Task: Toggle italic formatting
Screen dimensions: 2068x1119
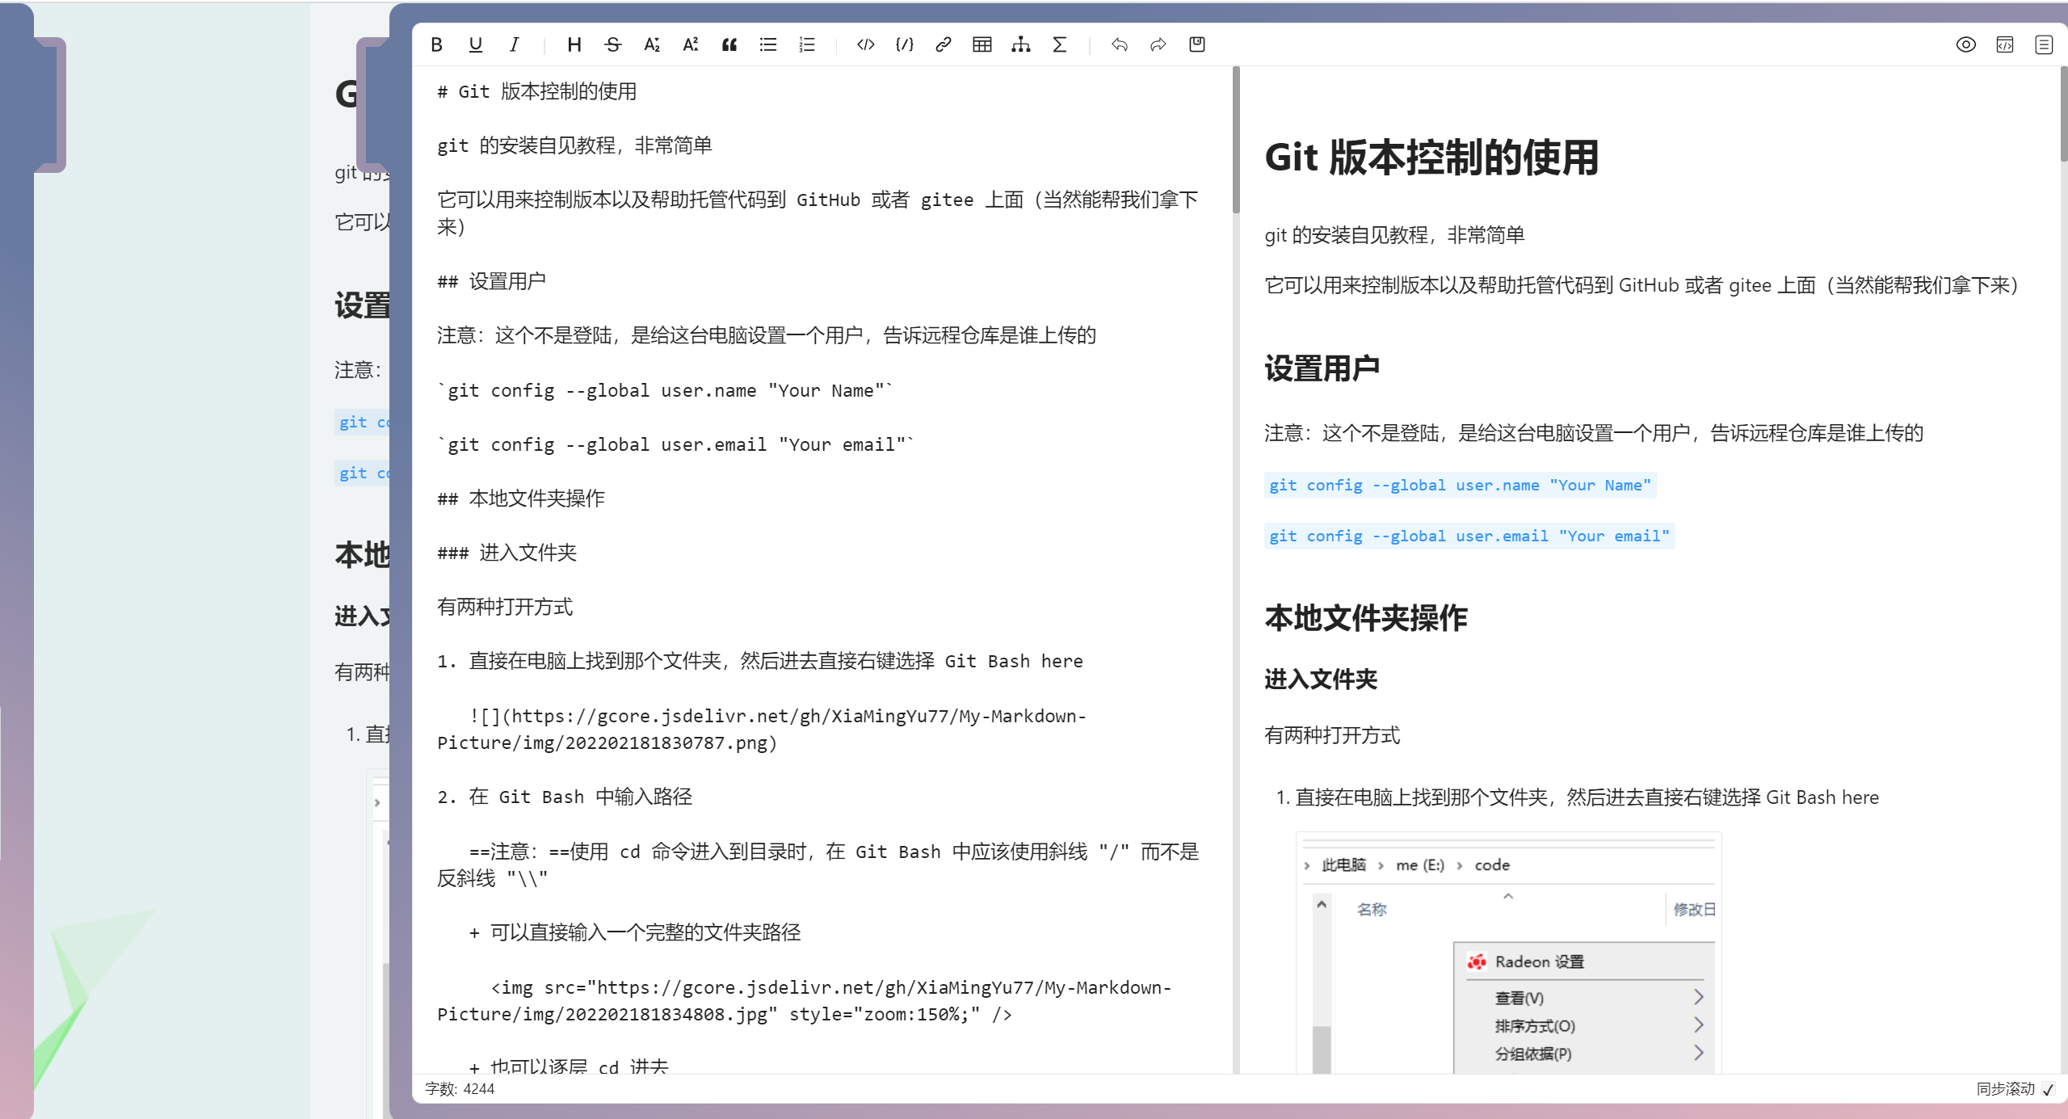Action: [x=514, y=44]
